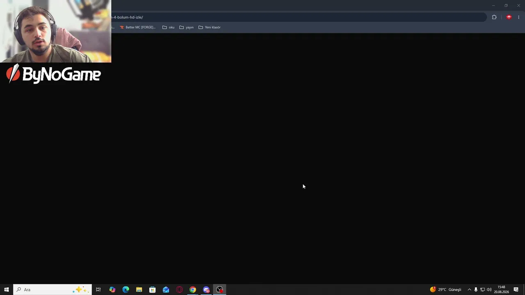Minimize the Chrome window
This screenshot has height=295, width=525.
493,5
